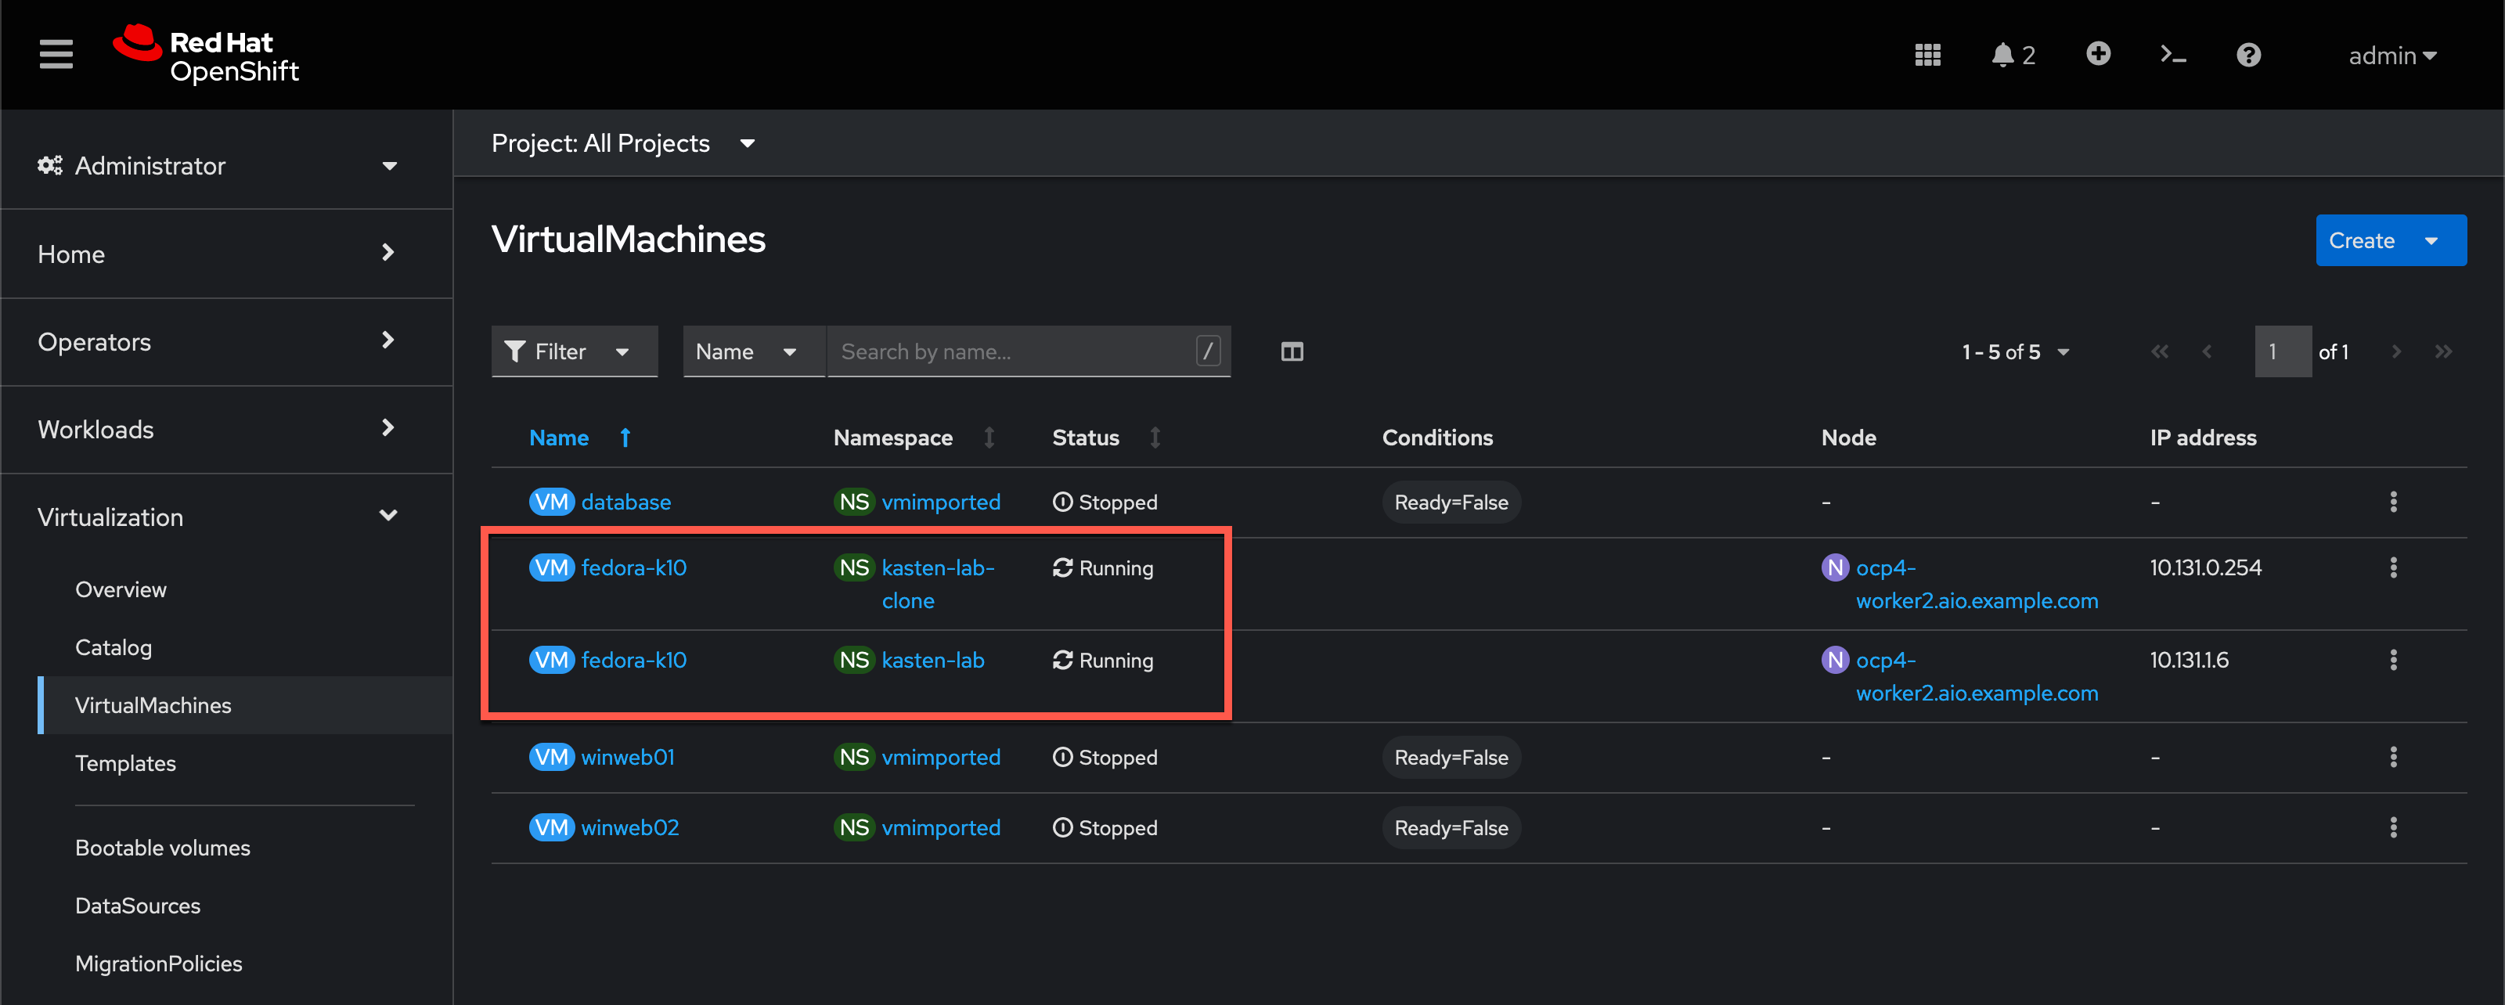This screenshot has height=1005, width=2505.
Task: Open kasten-lab namespace link
Action: (934, 660)
